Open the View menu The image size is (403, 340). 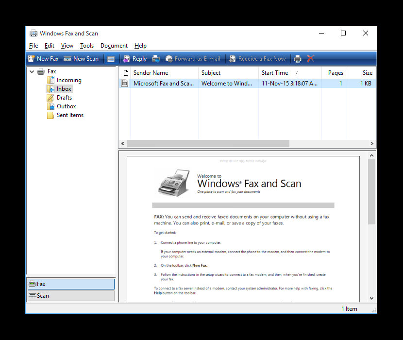tap(67, 45)
